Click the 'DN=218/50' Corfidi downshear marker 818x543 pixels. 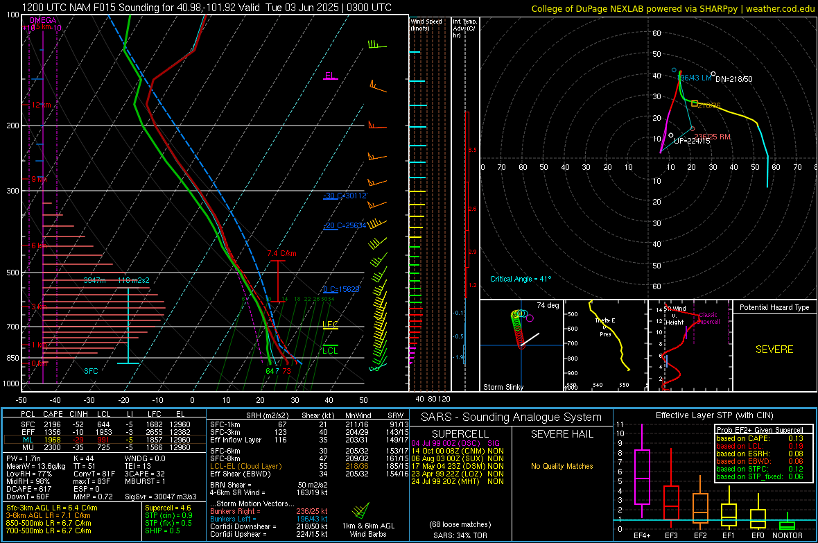(713, 74)
